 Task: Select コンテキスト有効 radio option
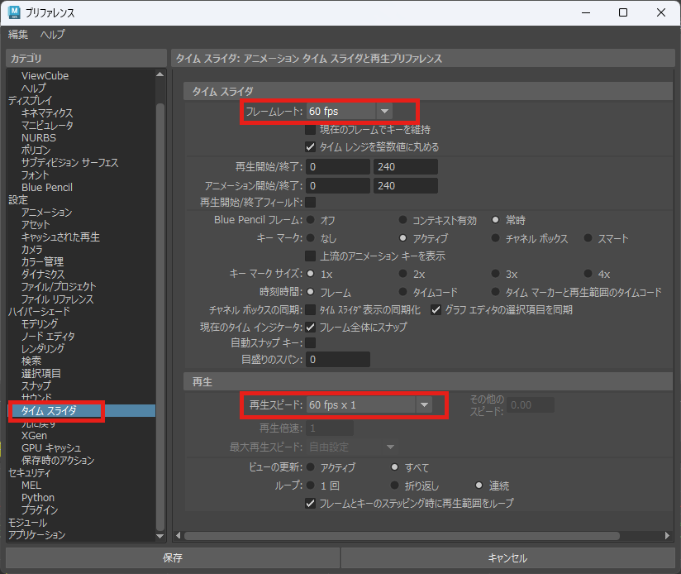(403, 220)
